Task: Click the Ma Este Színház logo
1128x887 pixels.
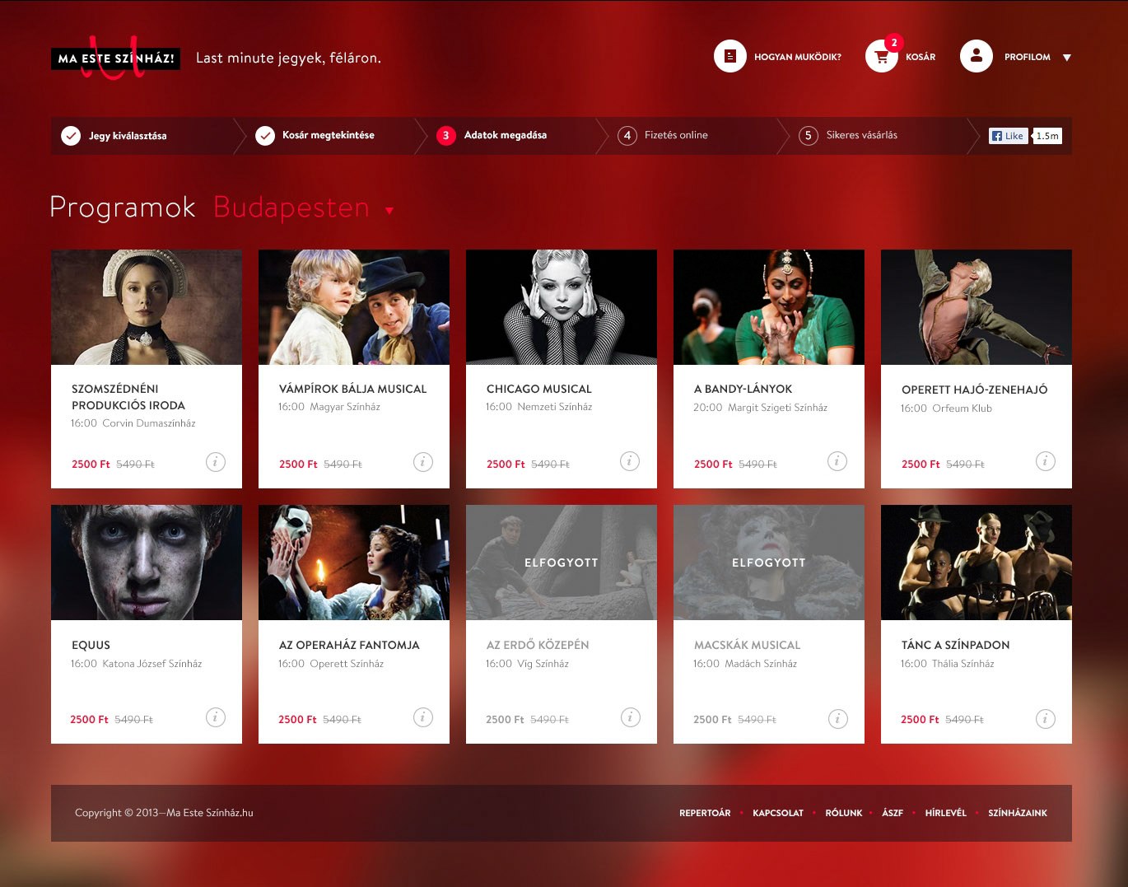Action: point(115,58)
